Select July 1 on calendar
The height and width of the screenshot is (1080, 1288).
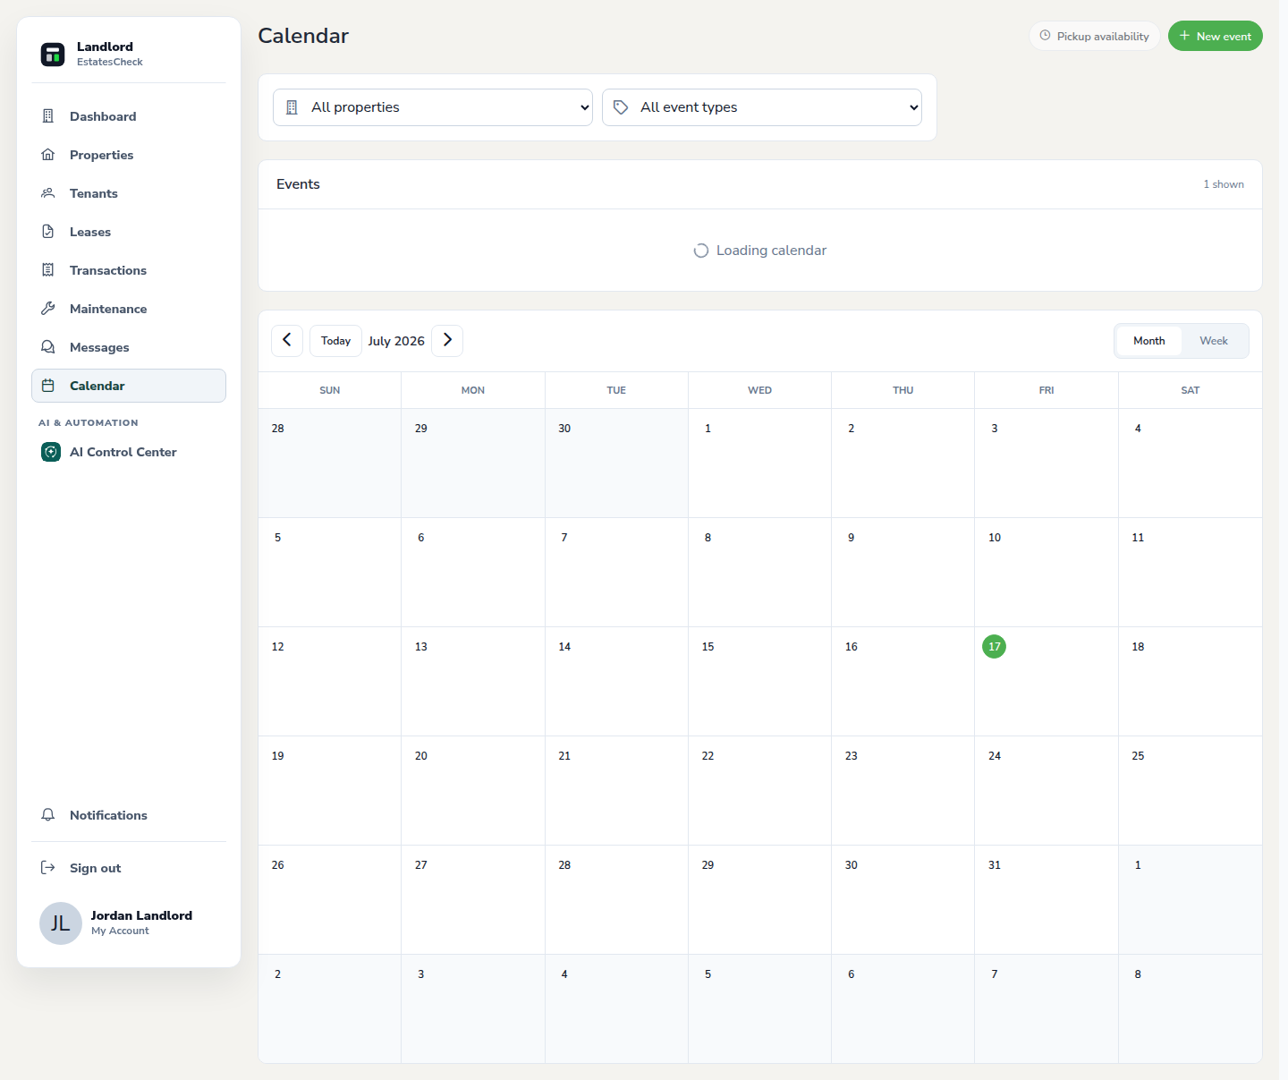[x=759, y=463]
